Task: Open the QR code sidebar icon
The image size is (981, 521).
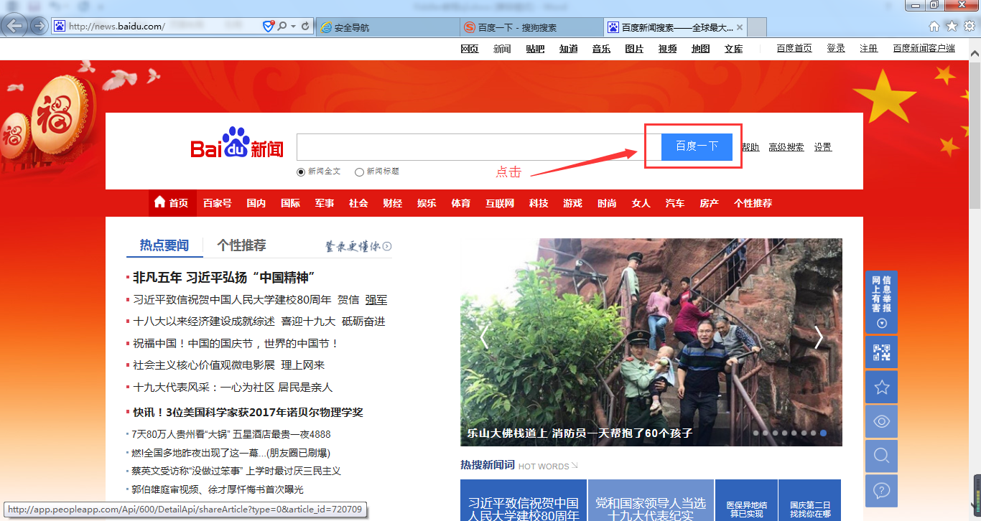Action: tap(881, 352)
